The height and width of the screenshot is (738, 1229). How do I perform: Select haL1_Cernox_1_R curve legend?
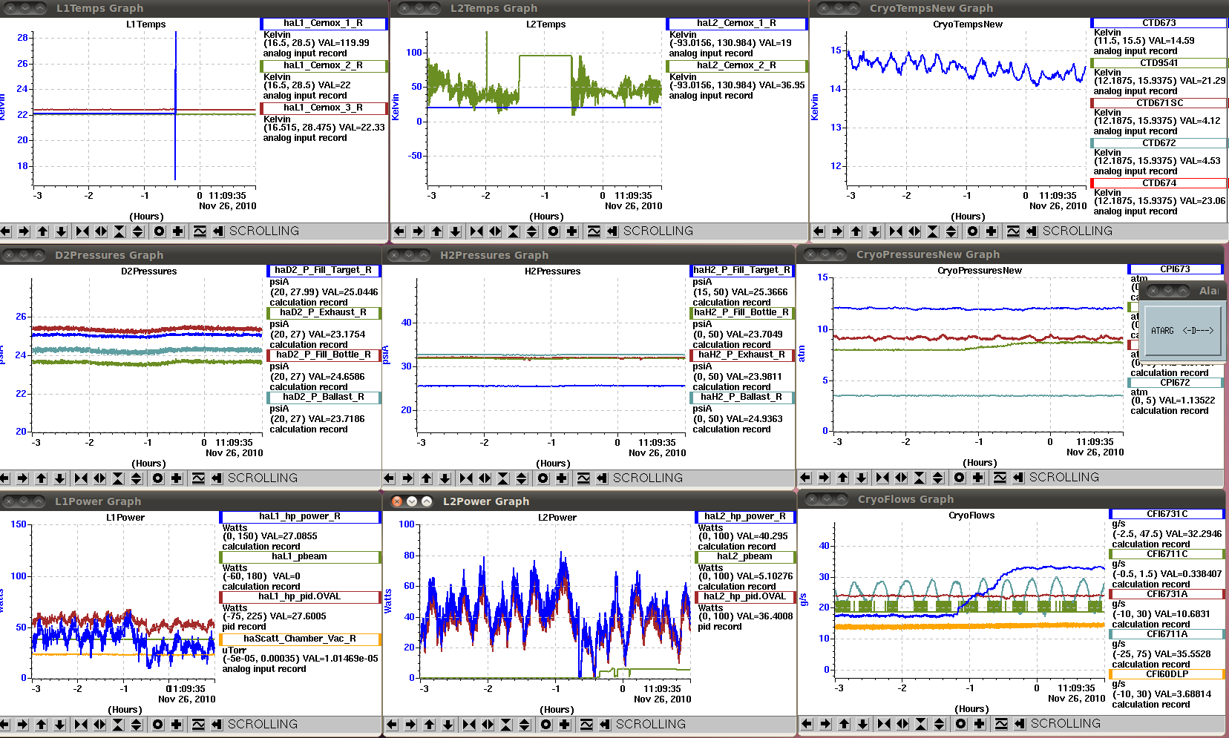click(x=324, y=24)
